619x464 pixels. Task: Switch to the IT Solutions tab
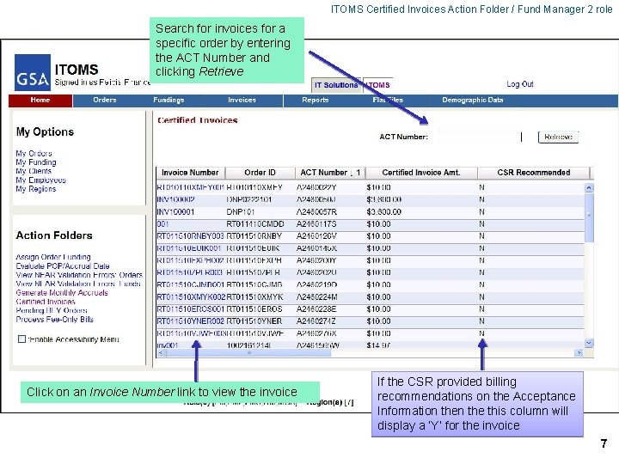pos(336,85)
